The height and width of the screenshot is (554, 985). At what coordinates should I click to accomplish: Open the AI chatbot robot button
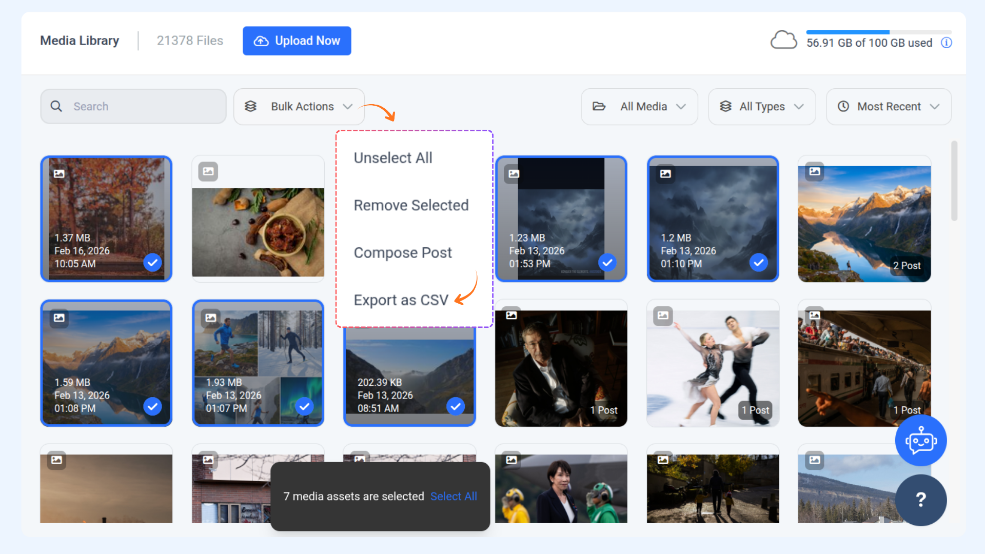pyautogui.click(x=921, y=441)
